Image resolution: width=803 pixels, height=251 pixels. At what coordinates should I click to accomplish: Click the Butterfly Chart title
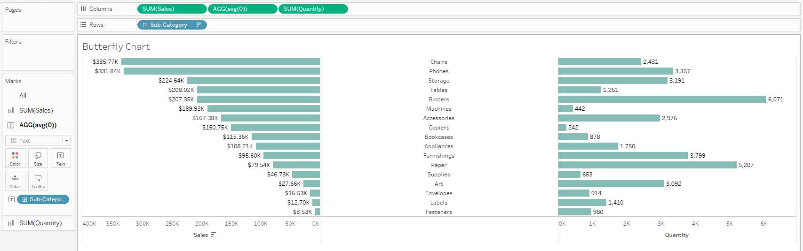click(116, 46)
